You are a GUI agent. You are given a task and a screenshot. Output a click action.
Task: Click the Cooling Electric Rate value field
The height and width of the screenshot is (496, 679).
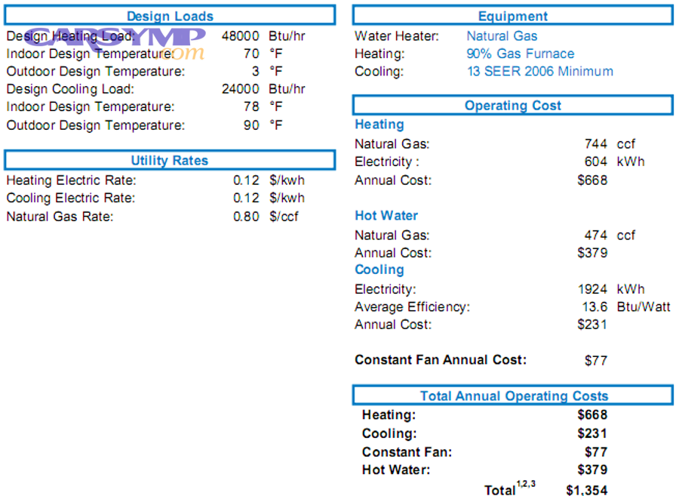(246, 198)
